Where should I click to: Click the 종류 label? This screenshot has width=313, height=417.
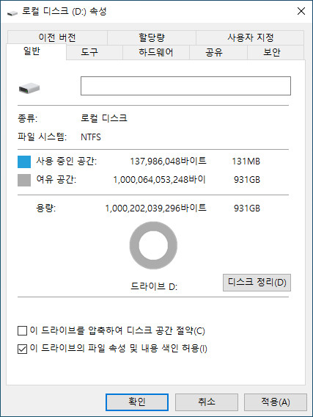(28, 118)
